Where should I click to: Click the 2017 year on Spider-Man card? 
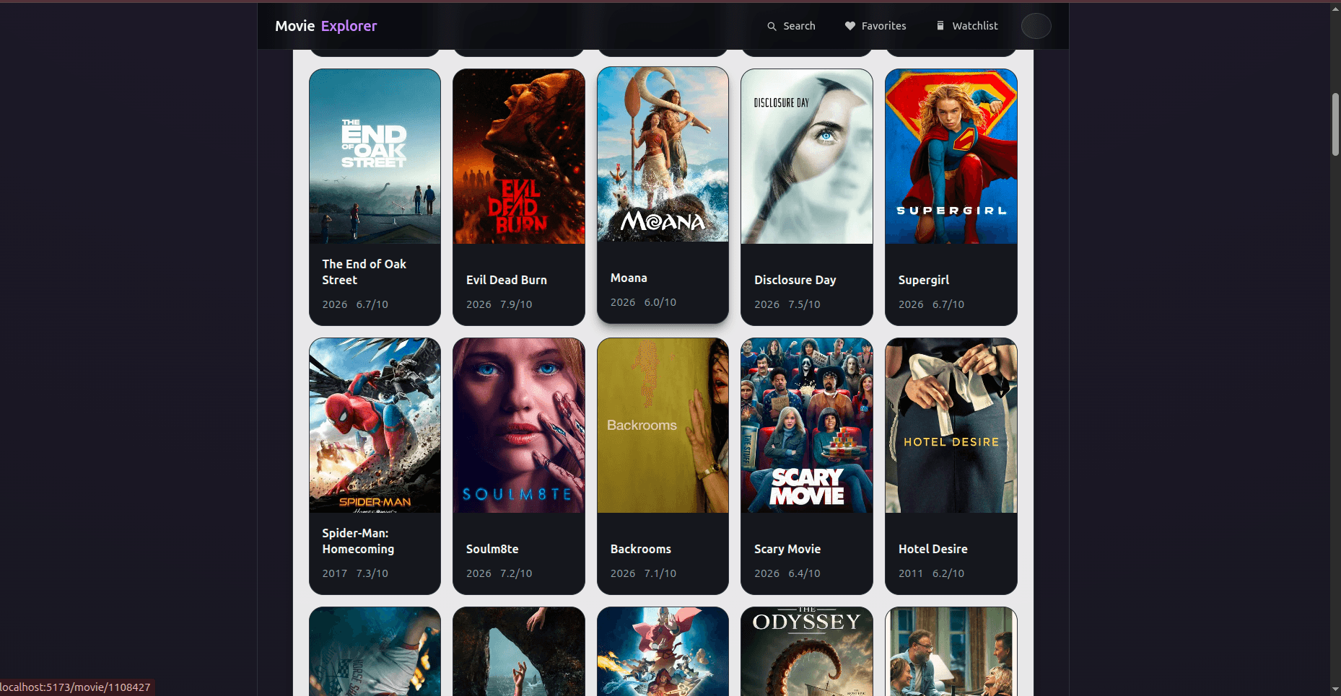pyautogui.click(x=335, y=573)
